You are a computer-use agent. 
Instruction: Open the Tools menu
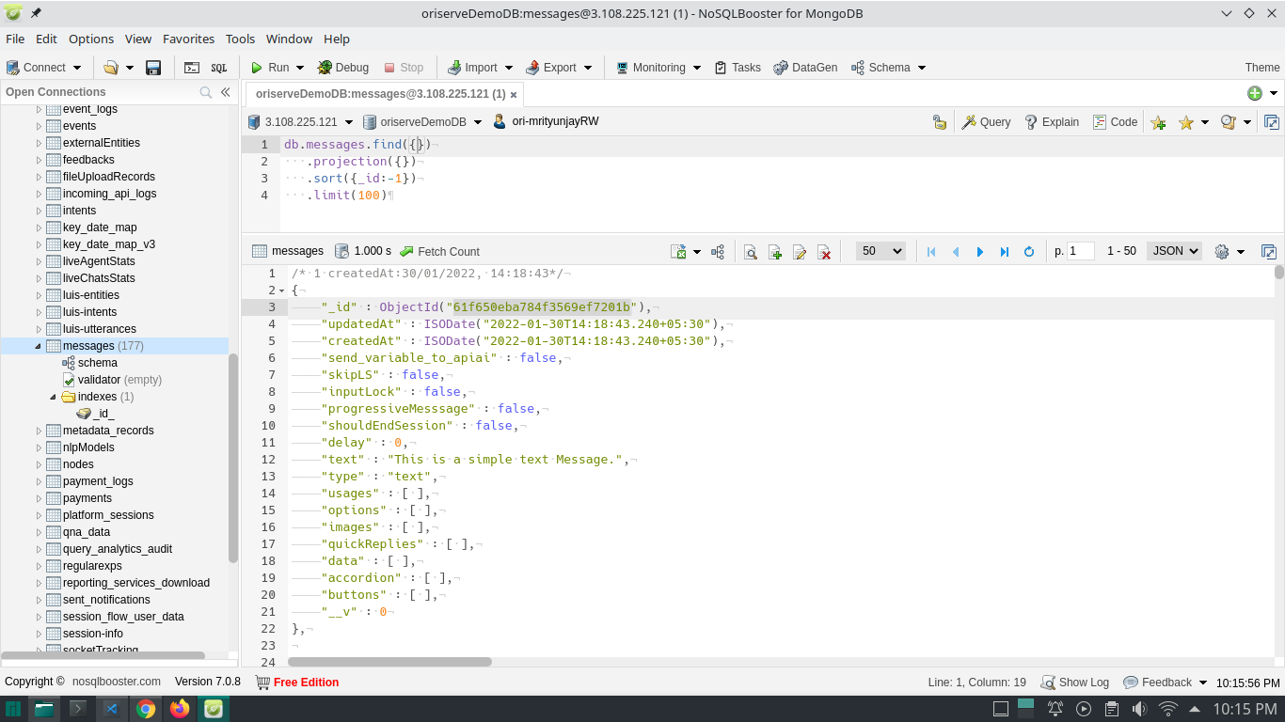tap(240, 39)
